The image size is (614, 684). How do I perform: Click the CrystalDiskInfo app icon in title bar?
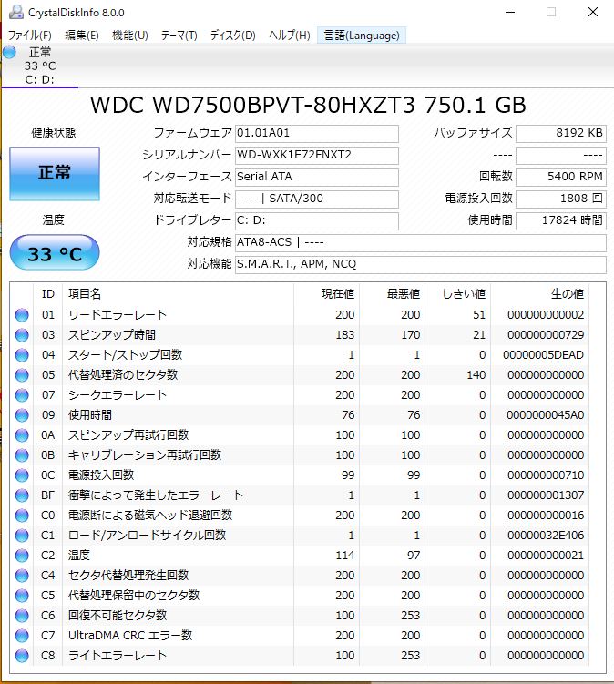[13, 12]
